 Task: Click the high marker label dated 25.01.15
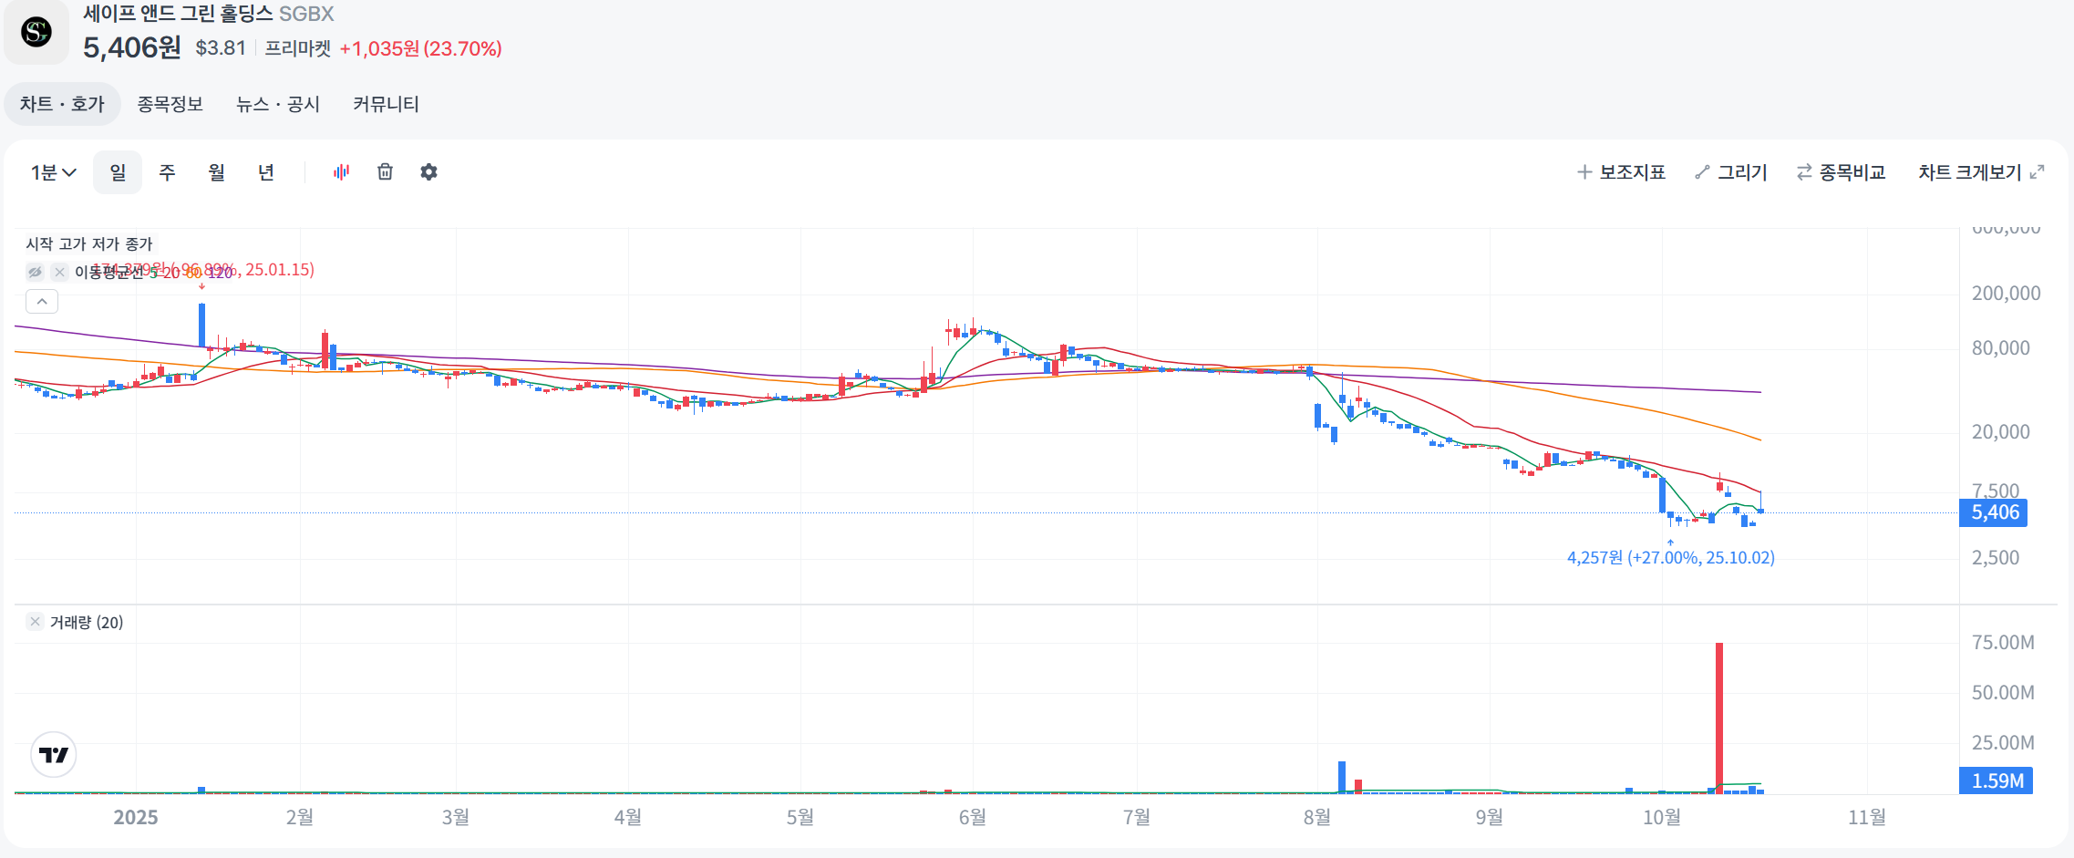tap(202, 269)
